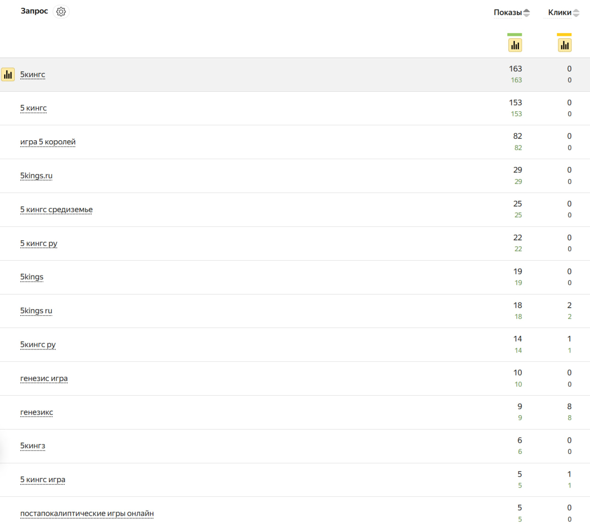Click the Клики column header
Screen dimensions: 590x525
tap(560, 12)
